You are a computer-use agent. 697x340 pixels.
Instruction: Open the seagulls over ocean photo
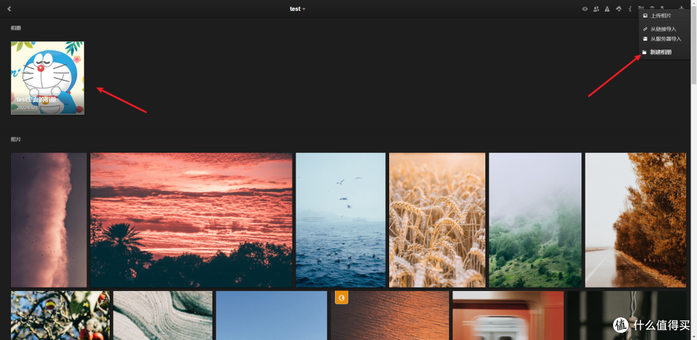(340, 219)
